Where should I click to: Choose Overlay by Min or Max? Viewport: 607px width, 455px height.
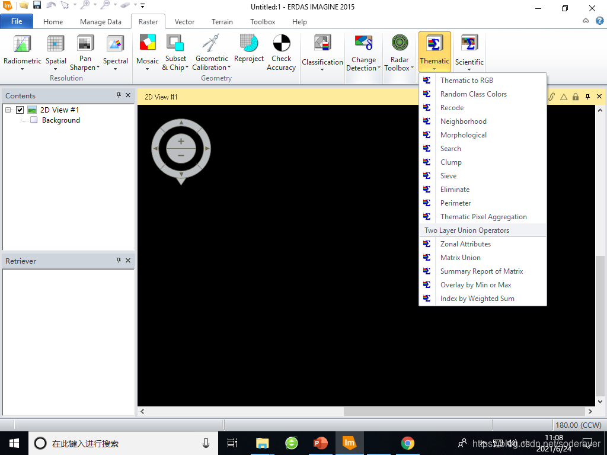[483, 285]
